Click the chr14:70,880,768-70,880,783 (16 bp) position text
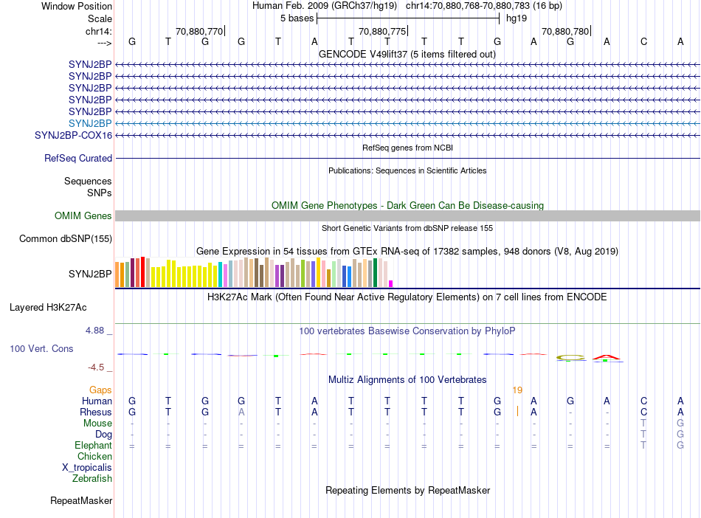This screenshot has width=701, height=518. click(x=484, y=6)
